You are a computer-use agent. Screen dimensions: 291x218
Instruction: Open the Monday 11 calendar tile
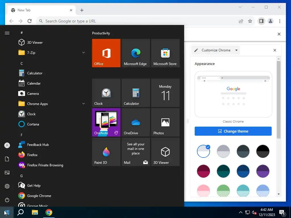pos(165,93)
